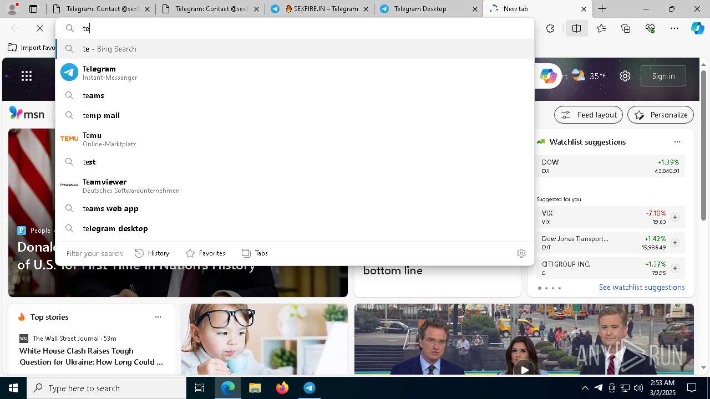Select the 'teams' search suggestion

click(295, 95)
